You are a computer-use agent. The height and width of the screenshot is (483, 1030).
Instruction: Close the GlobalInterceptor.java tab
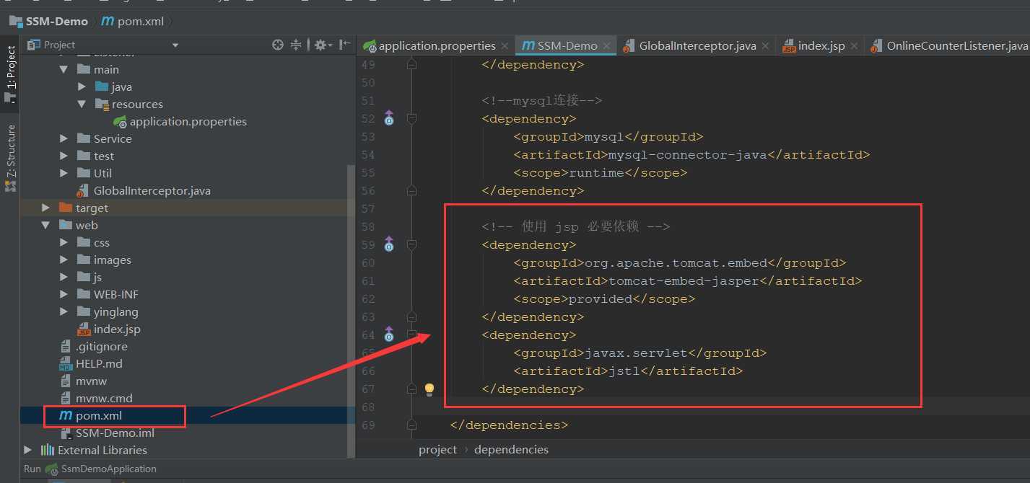pos(767,45)
